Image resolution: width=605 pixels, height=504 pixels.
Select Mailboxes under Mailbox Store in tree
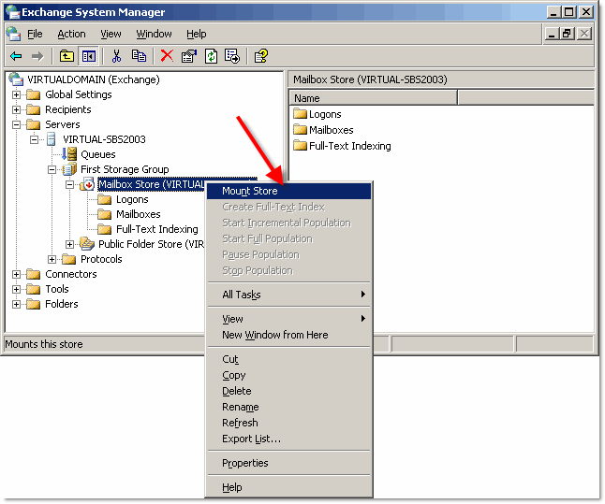[x=138, y=214]
